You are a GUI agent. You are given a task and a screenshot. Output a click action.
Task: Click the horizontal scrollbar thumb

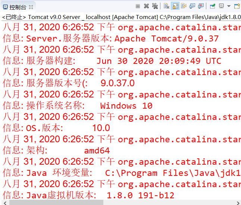(x=56, y=202)
